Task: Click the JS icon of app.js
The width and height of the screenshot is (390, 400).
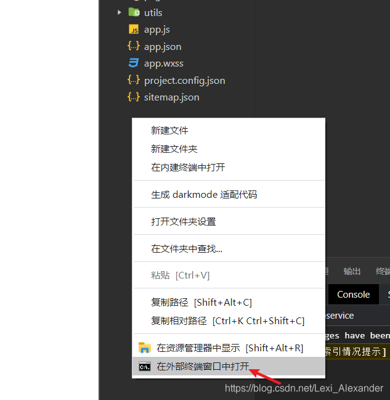Action: pyautogui.click(x=134, y=30)
